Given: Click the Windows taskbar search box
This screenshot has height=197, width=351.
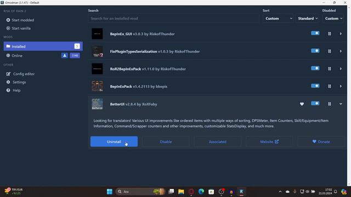Looking at the screenshot, I should pyautogui.click(x=140, y=192).
